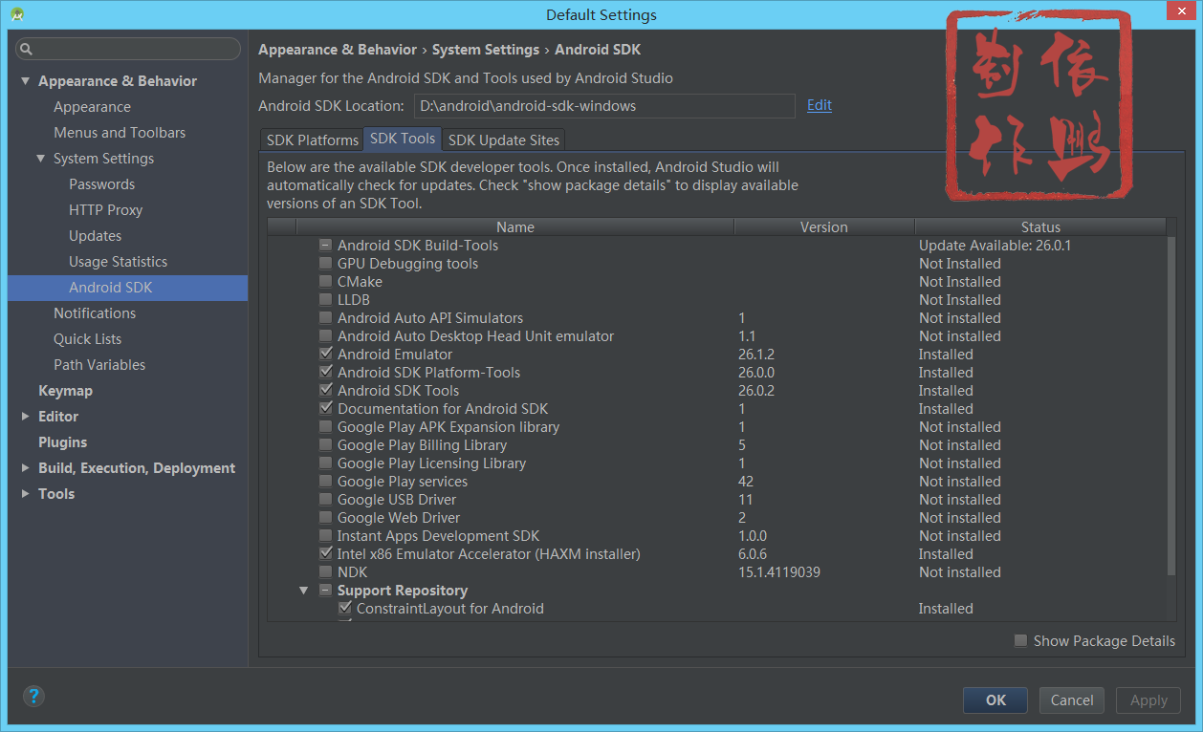Click the Edit link for SDK location
Screen dimensions: 1203x732
[x=820, y=105]
